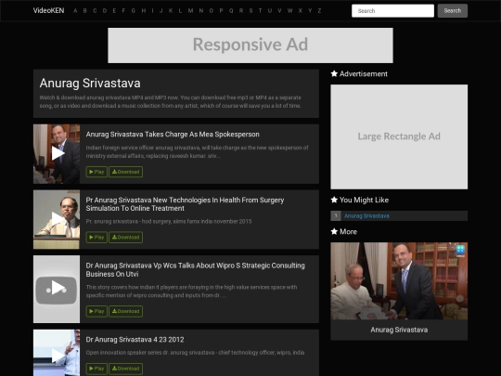Image resolution: width=501 pixels, height=376 pixels.
Task: Open title Anurag Srivastava Takes Charge As Mea Spokesperson
Action: 173,135
